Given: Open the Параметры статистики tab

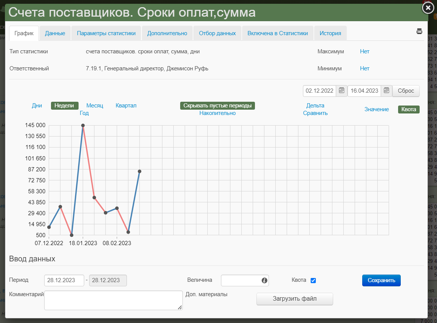Looking at the screenshot, I should pyautogui.click(x=106, y=33).
